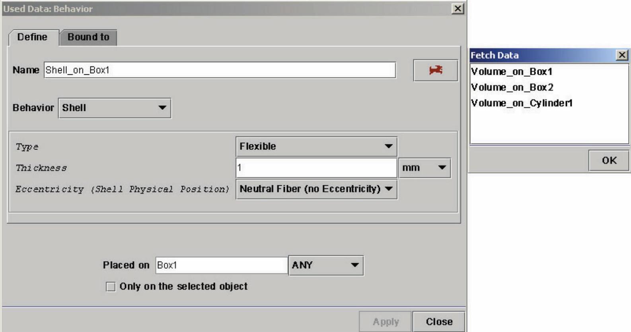Close the Fetch Data panel
This screenshot has height=332, width=631.
pos(621,55)
